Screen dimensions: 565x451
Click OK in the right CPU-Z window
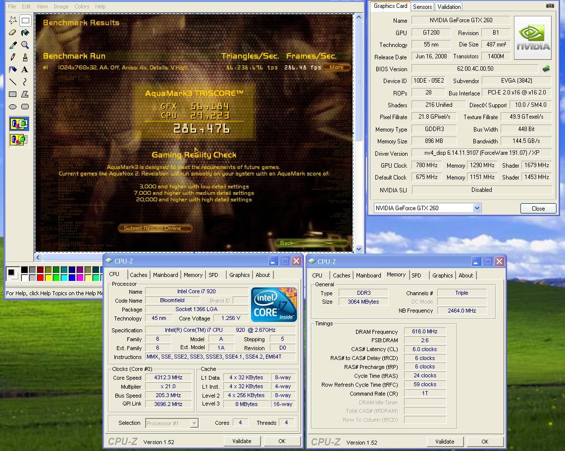[x=485, y=441]
